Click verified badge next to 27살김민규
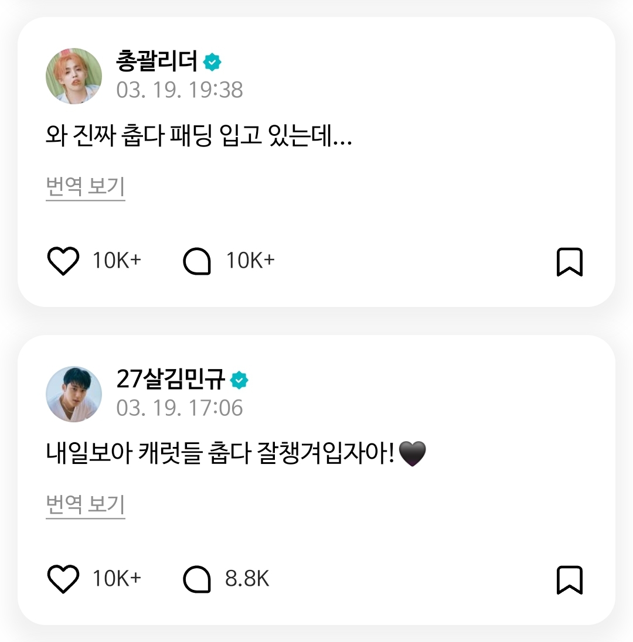The image size is (633, 642). [239, 380]
